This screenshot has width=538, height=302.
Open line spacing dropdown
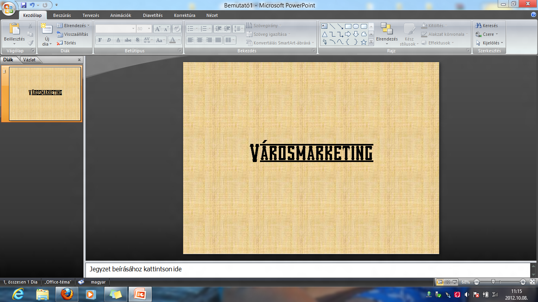(239, 29)
